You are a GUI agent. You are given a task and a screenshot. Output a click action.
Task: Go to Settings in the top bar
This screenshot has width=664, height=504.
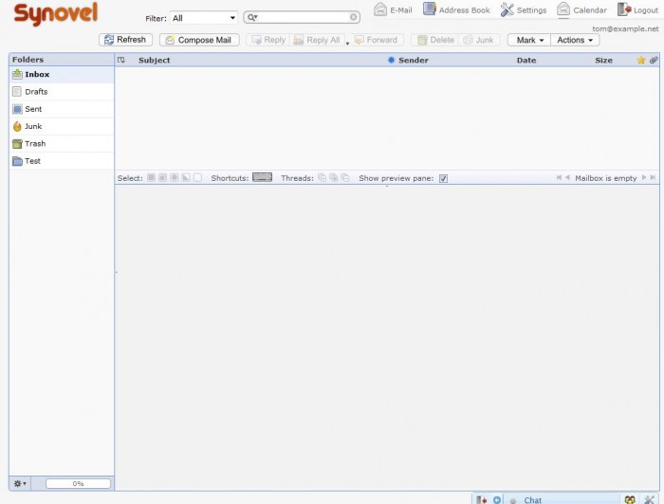coord(524,9)
